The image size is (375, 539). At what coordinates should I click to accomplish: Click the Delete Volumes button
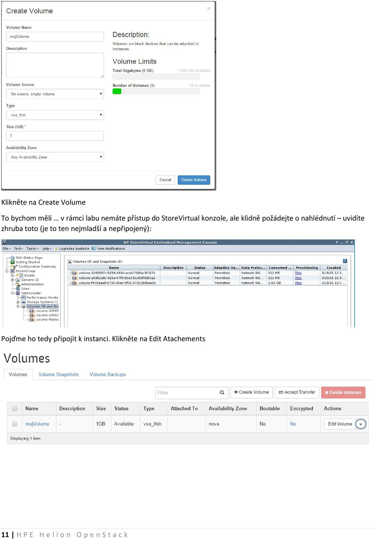[x=343, y=392]
